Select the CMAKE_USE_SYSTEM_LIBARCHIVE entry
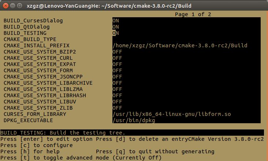This screenshot has height=161, width=268. 48,83
